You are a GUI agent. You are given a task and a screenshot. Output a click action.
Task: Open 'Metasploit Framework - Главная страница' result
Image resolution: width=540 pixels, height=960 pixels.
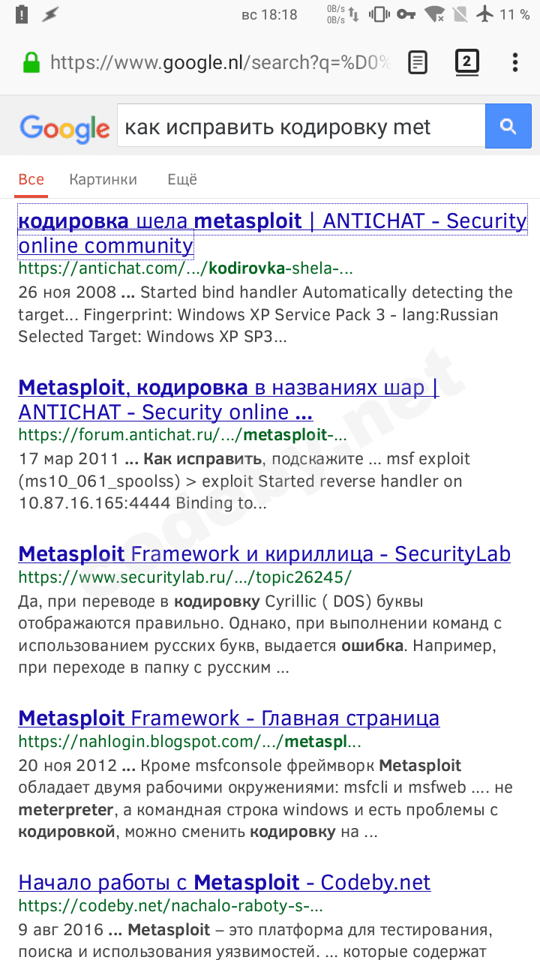click(229, 718)
